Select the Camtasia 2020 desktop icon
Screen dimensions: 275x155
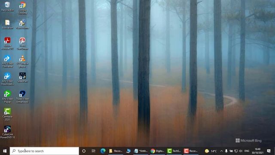tap(7, 115)
